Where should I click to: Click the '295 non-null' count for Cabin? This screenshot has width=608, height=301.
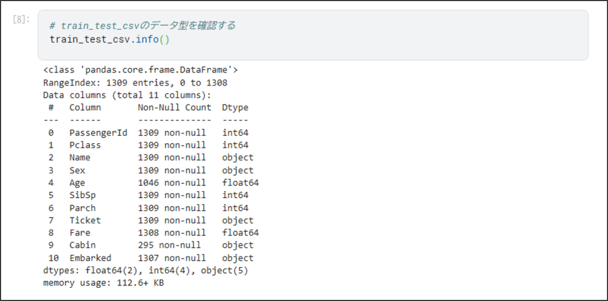pos(169,245)
